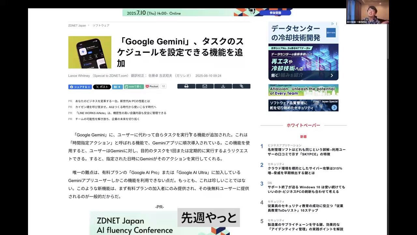417x235 pixels.
Task: Download the article with the download icon
Action: tap(223, 86)
